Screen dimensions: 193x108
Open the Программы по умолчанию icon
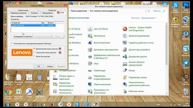[x=90, y=91]
